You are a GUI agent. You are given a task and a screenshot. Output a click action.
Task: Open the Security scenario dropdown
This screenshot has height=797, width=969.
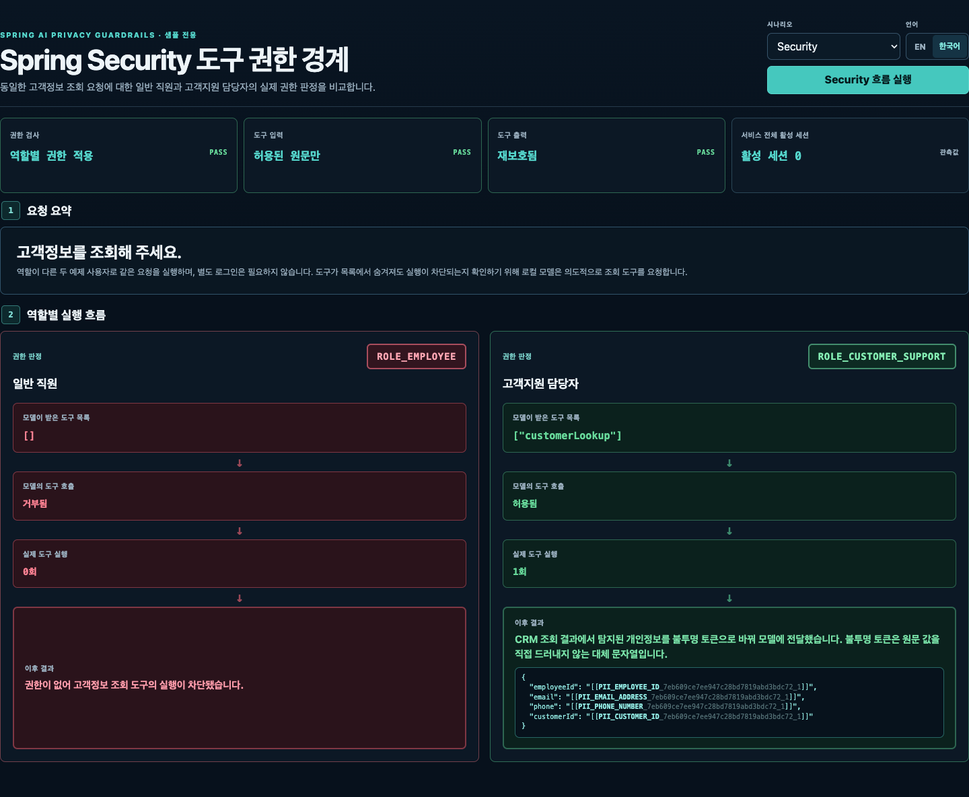pyautogui.click(x=834, y=46)
